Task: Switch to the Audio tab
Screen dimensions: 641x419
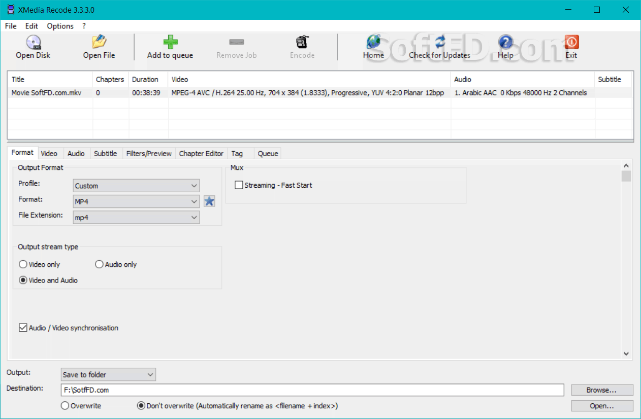Action: coord(76,153)
